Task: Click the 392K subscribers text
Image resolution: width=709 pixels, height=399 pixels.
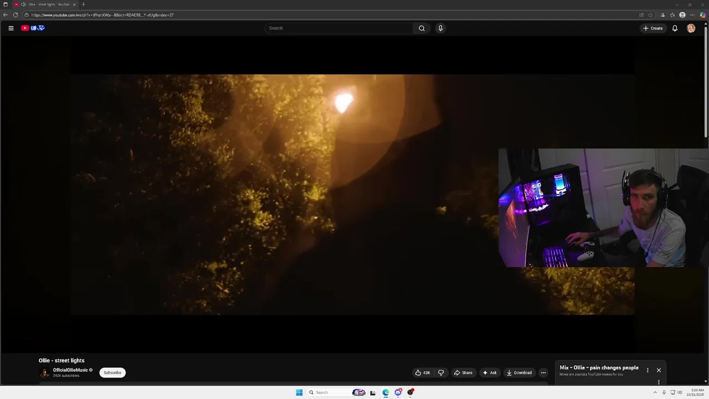Action: pos(66,376)
